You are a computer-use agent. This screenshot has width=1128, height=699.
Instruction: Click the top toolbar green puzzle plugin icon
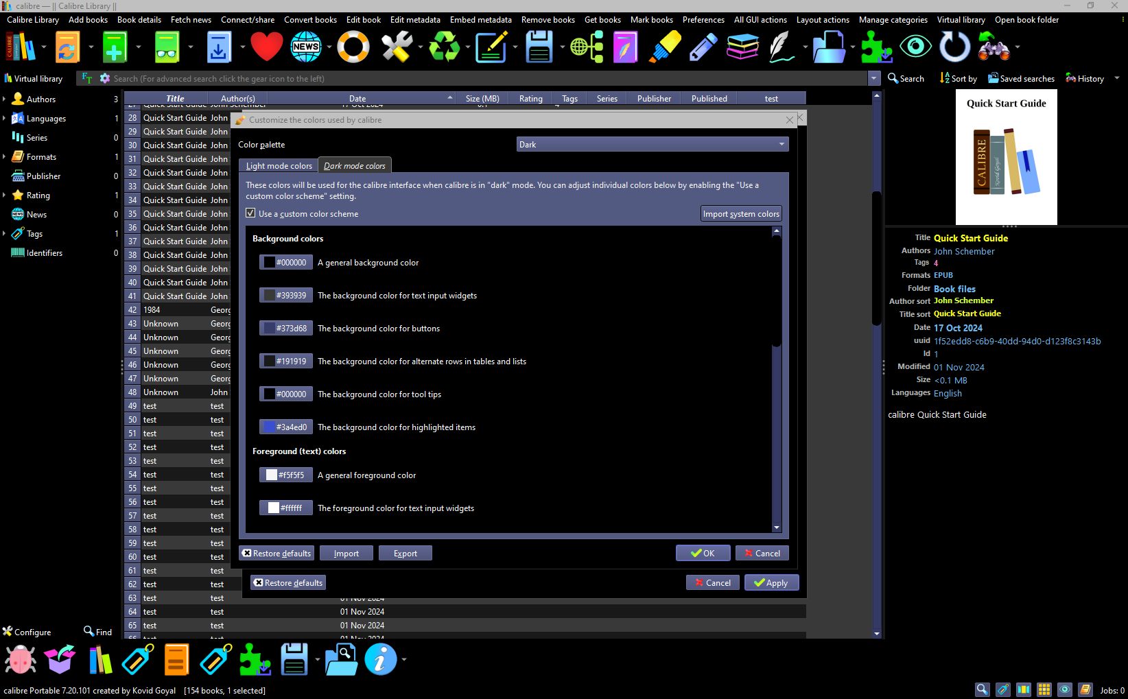(x=877, y=47)
